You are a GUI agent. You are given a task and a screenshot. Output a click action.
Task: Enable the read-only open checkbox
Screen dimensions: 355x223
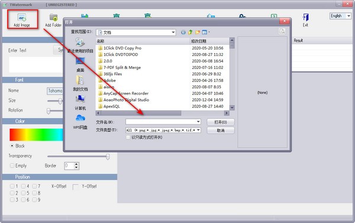coord(128,137)
